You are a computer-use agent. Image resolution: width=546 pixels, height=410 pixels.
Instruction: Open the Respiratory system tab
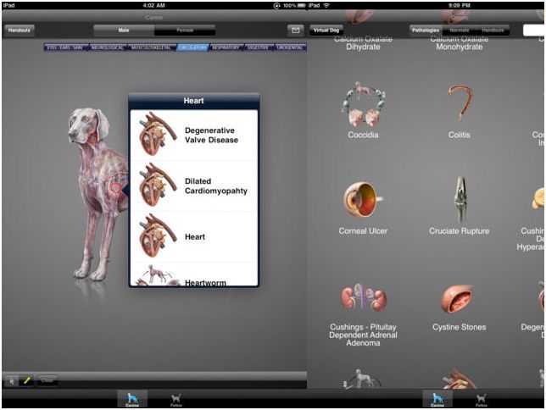(226, 47)
